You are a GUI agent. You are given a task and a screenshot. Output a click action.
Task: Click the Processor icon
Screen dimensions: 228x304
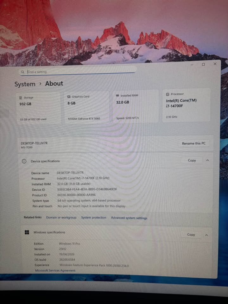(x=168, y=94)
